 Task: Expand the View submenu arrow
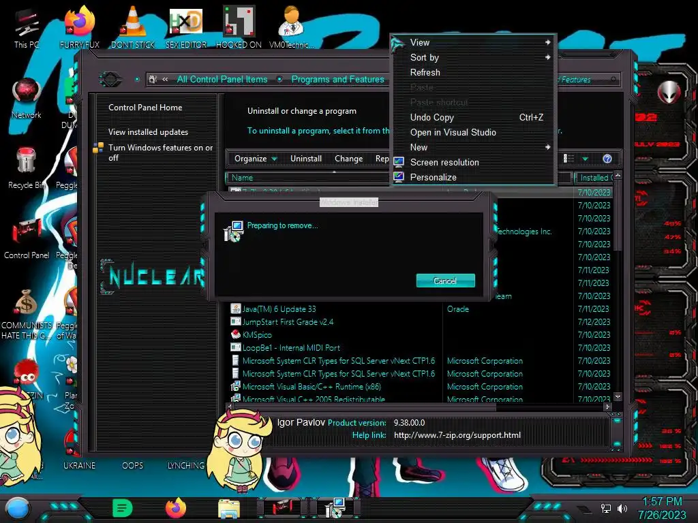[547, 42]
